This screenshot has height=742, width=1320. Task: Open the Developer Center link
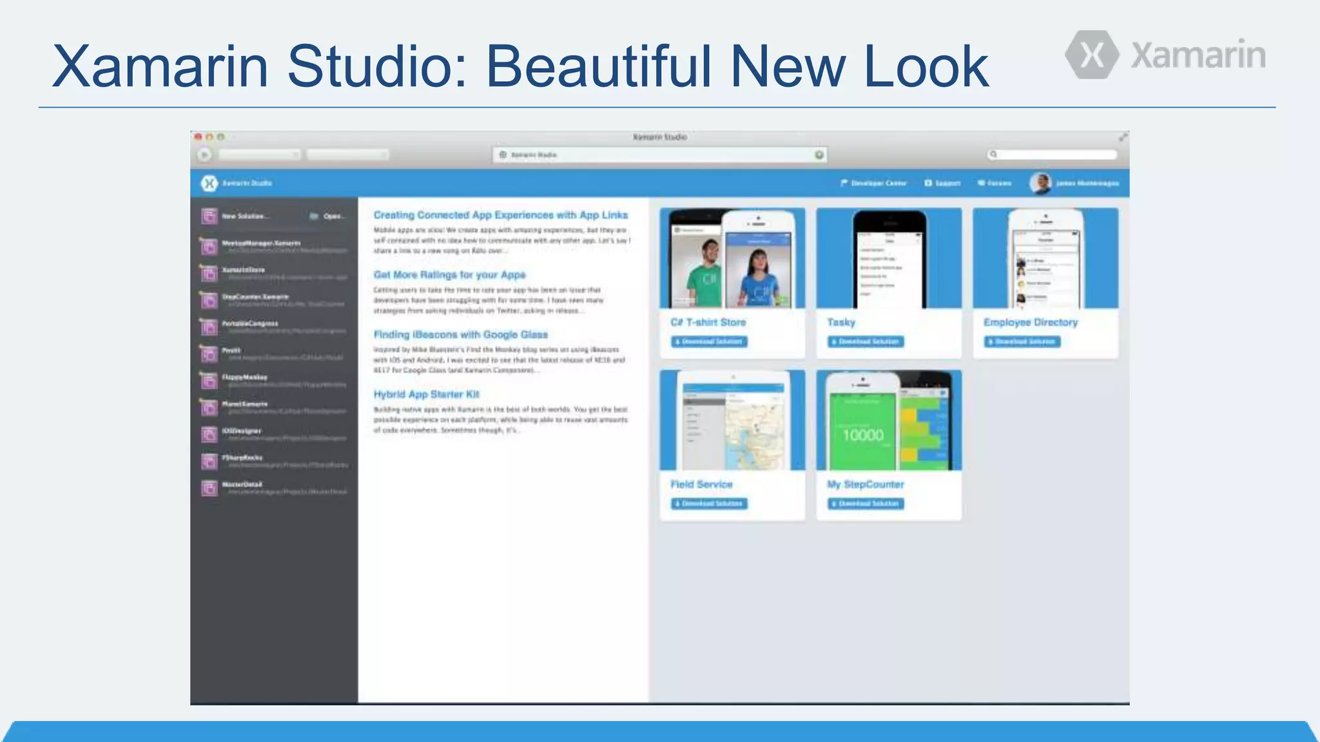pyautogui.click(x=873, y=184)
